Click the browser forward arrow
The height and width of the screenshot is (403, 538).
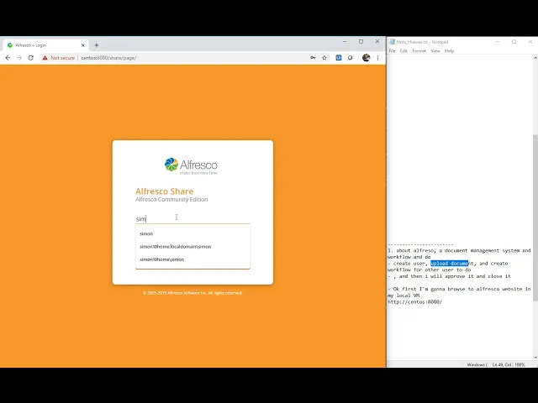pos(19,58)
